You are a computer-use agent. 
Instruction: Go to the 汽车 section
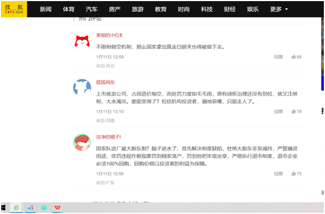tap(91, 9)
